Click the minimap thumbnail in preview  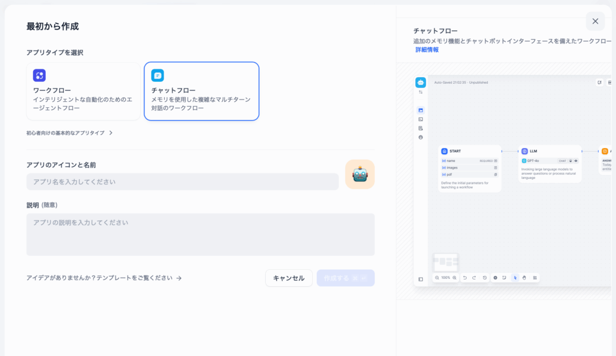[446, 262]
